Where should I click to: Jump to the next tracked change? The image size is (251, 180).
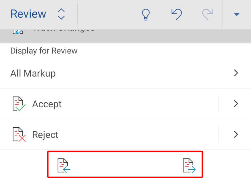click(189, 165)
